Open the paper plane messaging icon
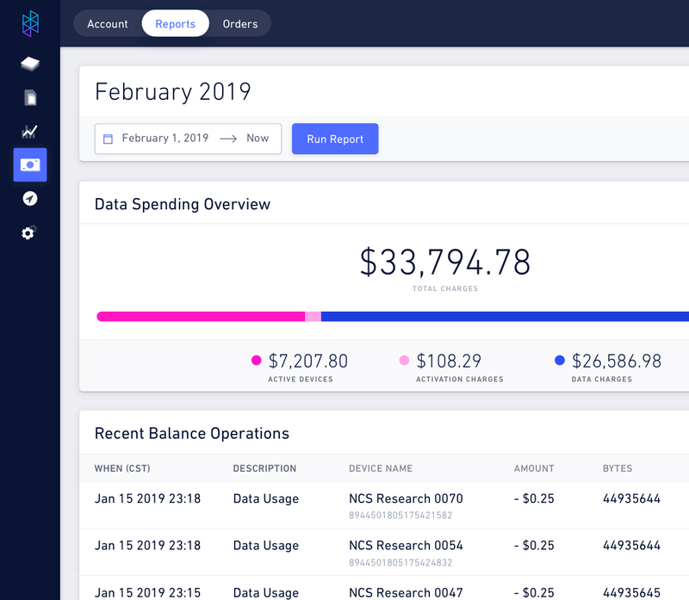 click(28, 199)
